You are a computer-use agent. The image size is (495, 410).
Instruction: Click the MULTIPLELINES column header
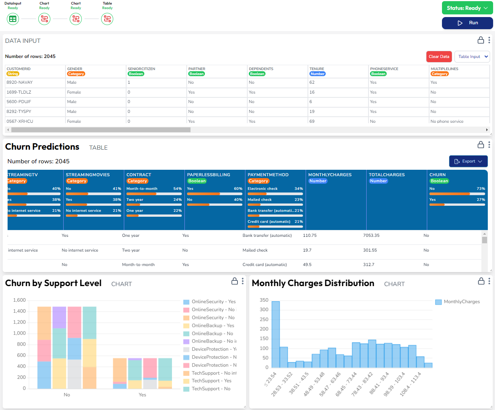459,71
